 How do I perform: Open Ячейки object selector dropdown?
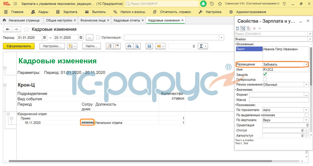pos(310,39)
